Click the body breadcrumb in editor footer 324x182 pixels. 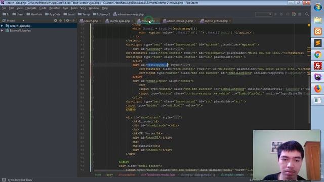click(109, 175)
